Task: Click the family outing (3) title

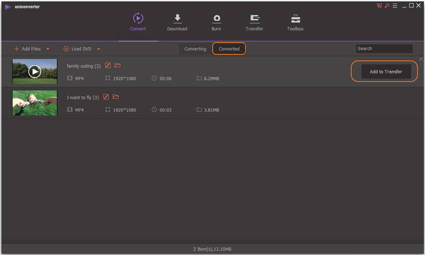Action: (83, 66)
